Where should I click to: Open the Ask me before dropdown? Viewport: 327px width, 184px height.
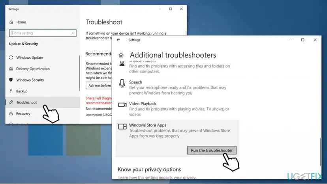click(99, 85)
